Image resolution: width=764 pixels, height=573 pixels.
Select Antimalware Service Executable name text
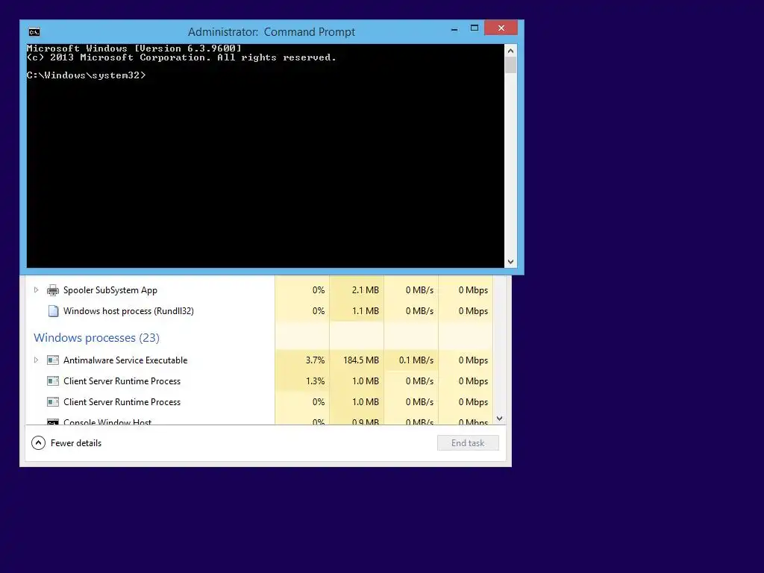click(125, 360)
